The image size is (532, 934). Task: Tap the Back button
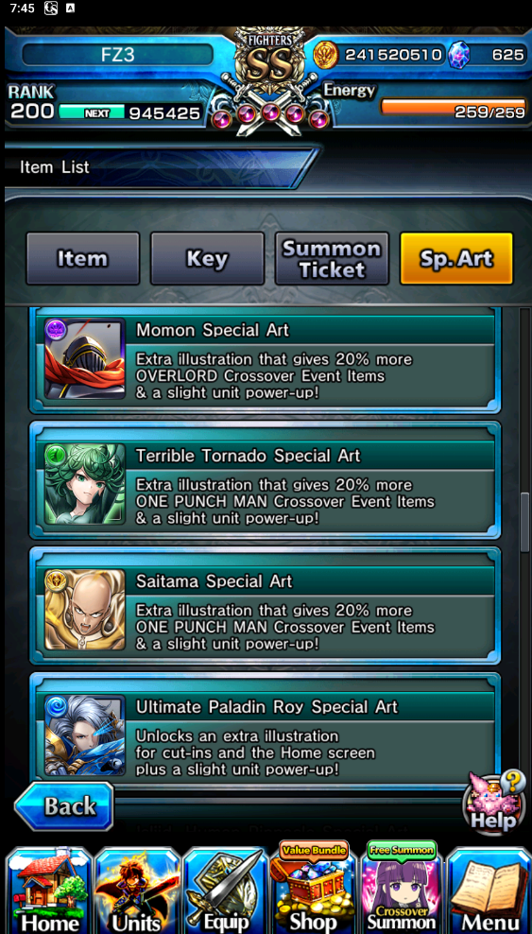(x=64, y=806)
